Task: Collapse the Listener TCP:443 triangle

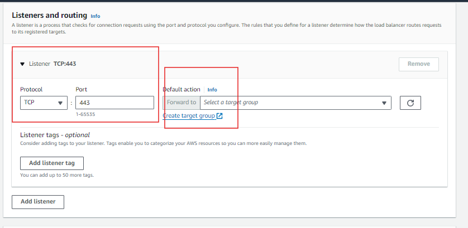Action: pos(23,64)
